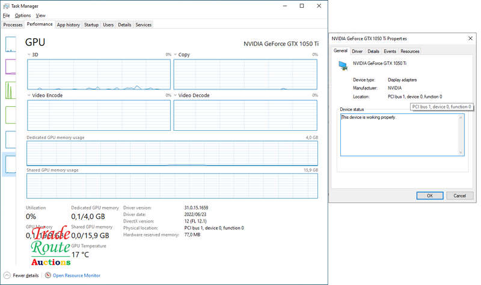Click the Resource Monitor gauge icon
Image resolution: width=481 pixels, height=285 pixels.
48,275
